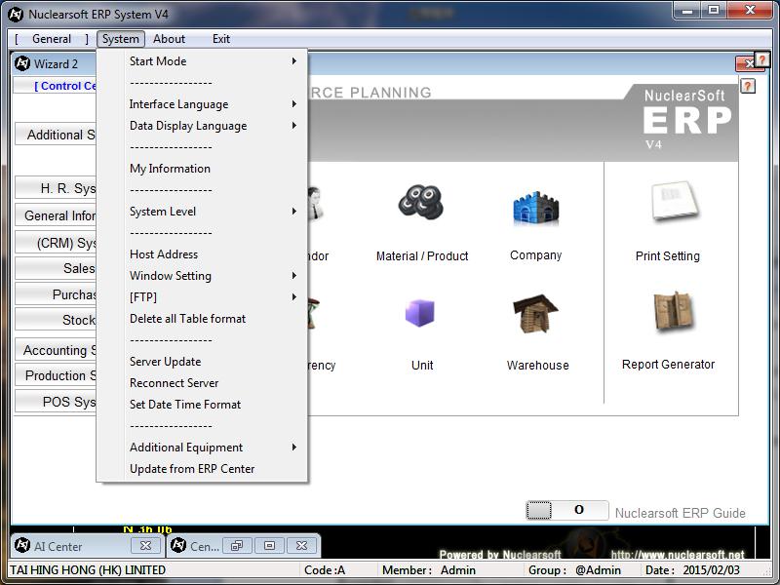Open the Unit purple cube icon
The width and height of the screenshot is (780, 585).
pos(420,312)
